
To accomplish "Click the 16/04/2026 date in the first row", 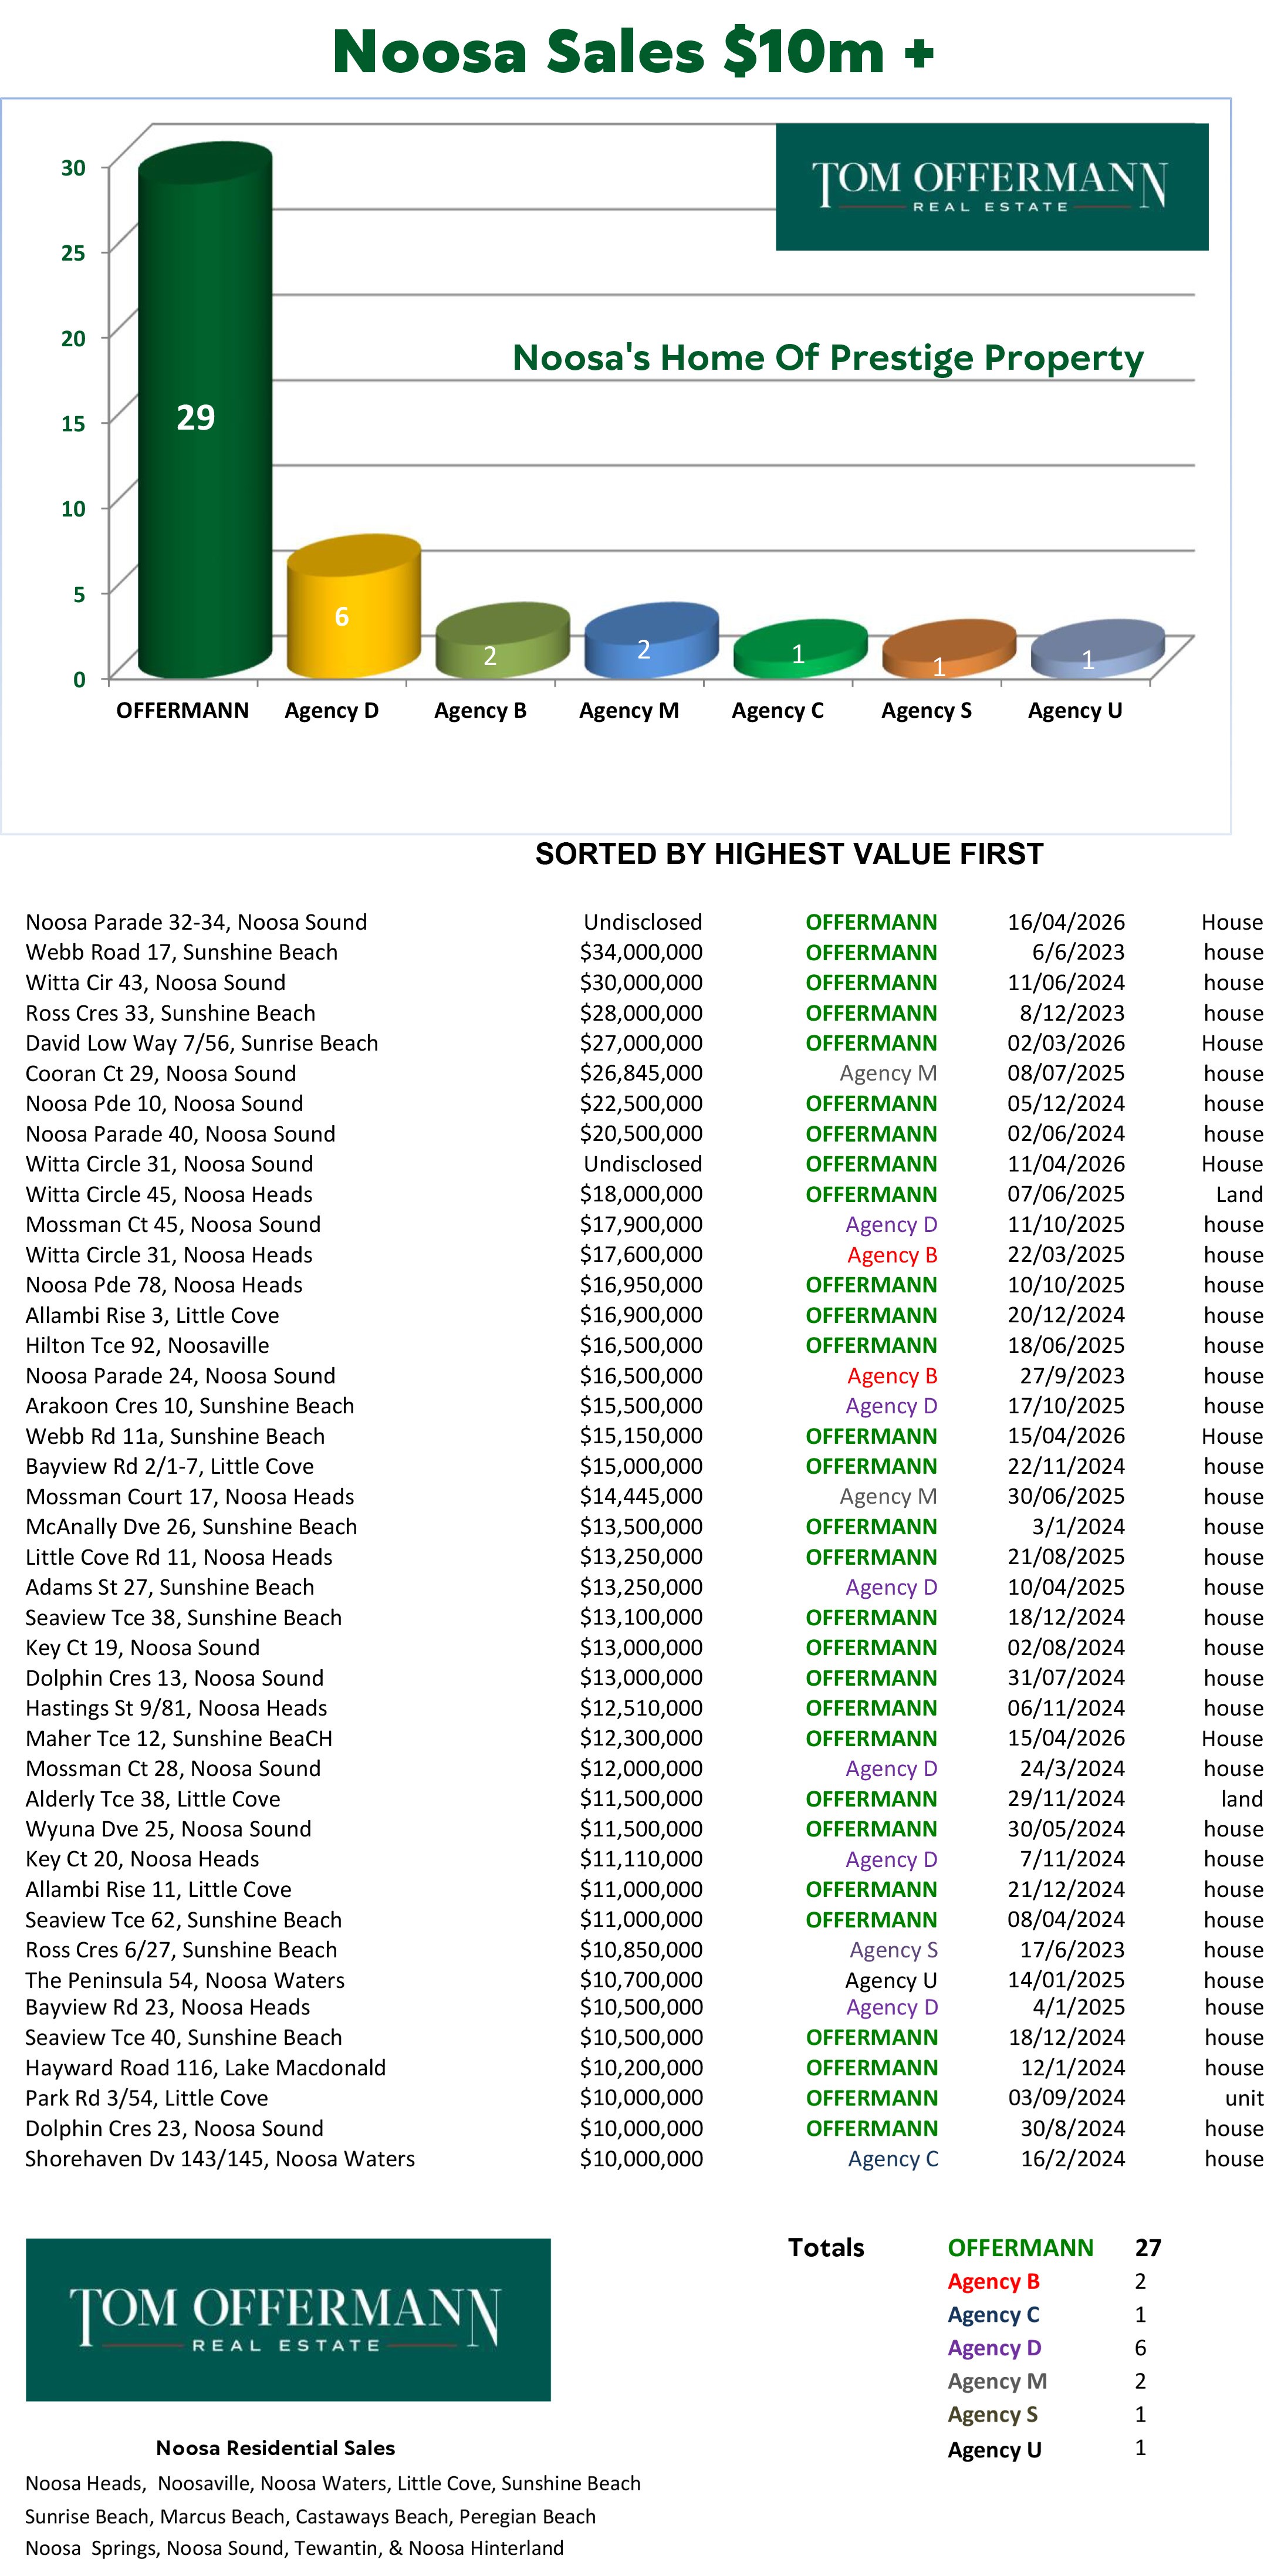I will [1066, 922].
